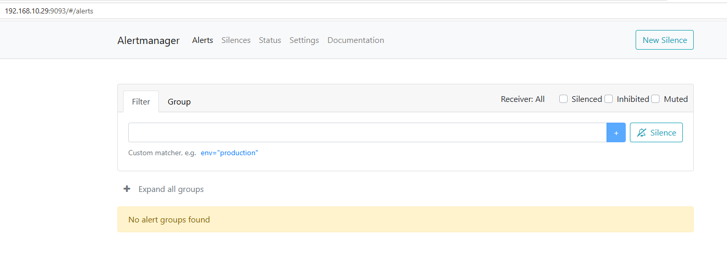Switch to the Group tab

tap(179, 101)
